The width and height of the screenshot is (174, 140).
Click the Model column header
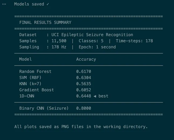click(x=25, y=59)
